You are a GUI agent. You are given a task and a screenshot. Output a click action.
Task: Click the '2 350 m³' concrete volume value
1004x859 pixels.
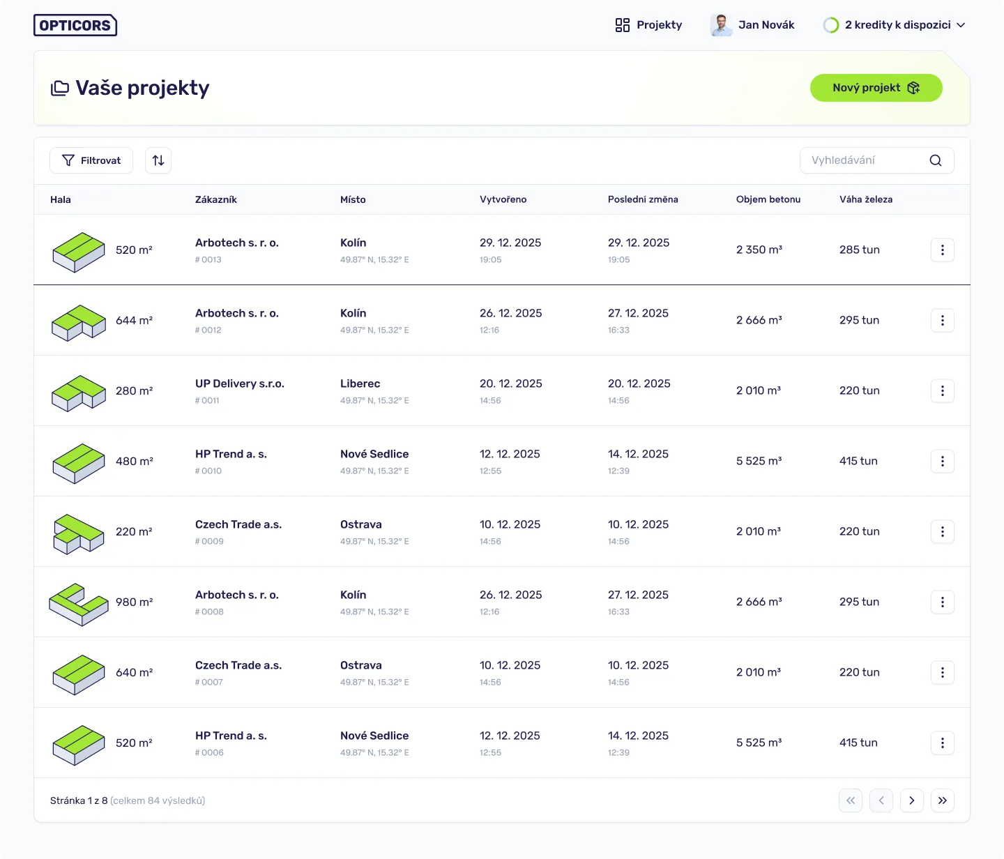tap(759, 250)
